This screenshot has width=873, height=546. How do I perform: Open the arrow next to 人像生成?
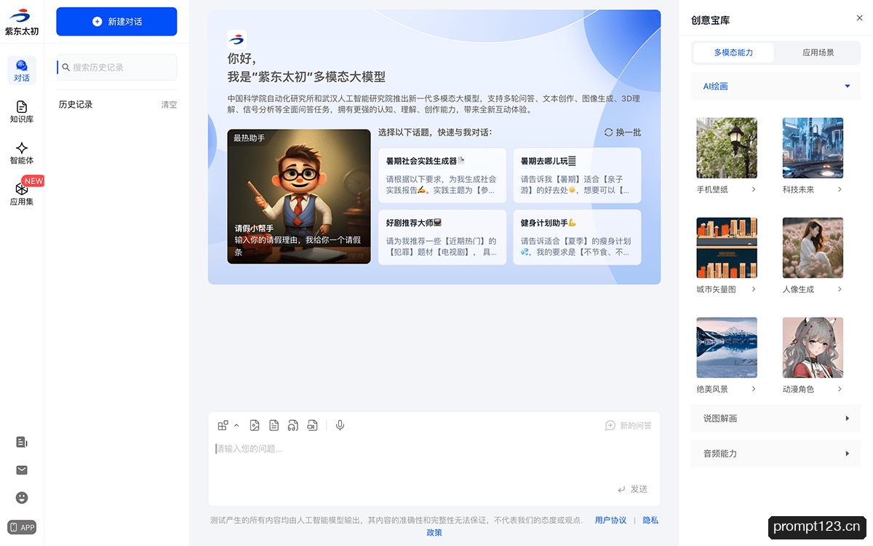click(840, 289)
